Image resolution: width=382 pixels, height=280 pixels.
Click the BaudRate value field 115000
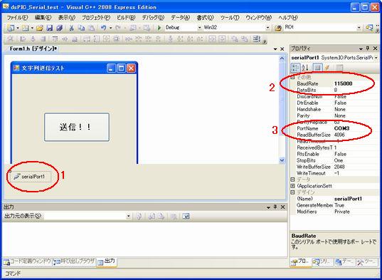point(355,83)
